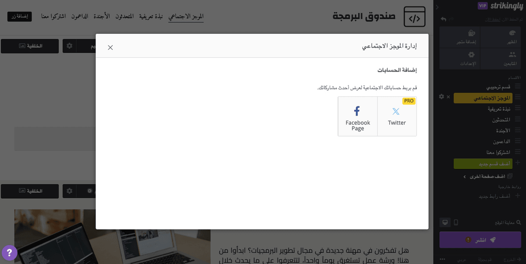Viewport: 526px width, 264px height.
Task: Connect a Facebook Page account
Action: click(358, 116)
